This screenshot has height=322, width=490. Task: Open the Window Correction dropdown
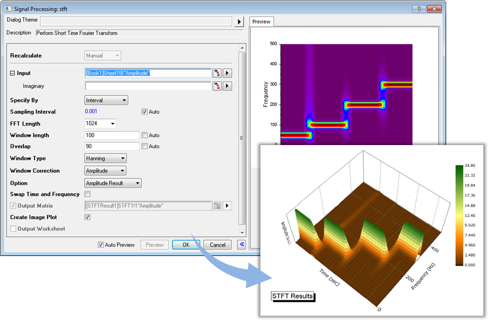pos(106,171)
